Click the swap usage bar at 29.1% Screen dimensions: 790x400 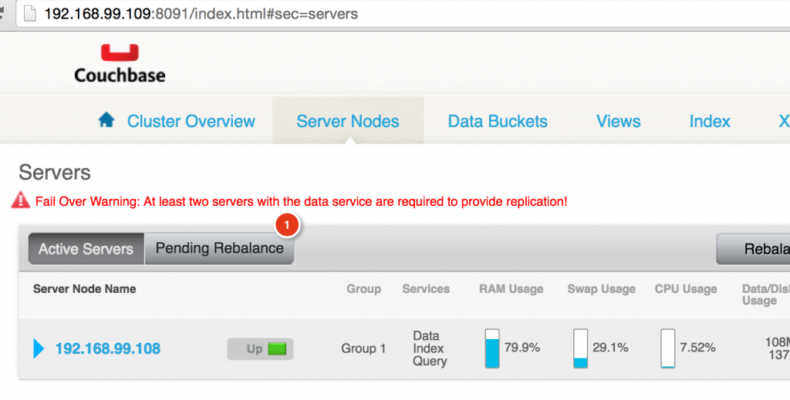(x=580, y=348)
